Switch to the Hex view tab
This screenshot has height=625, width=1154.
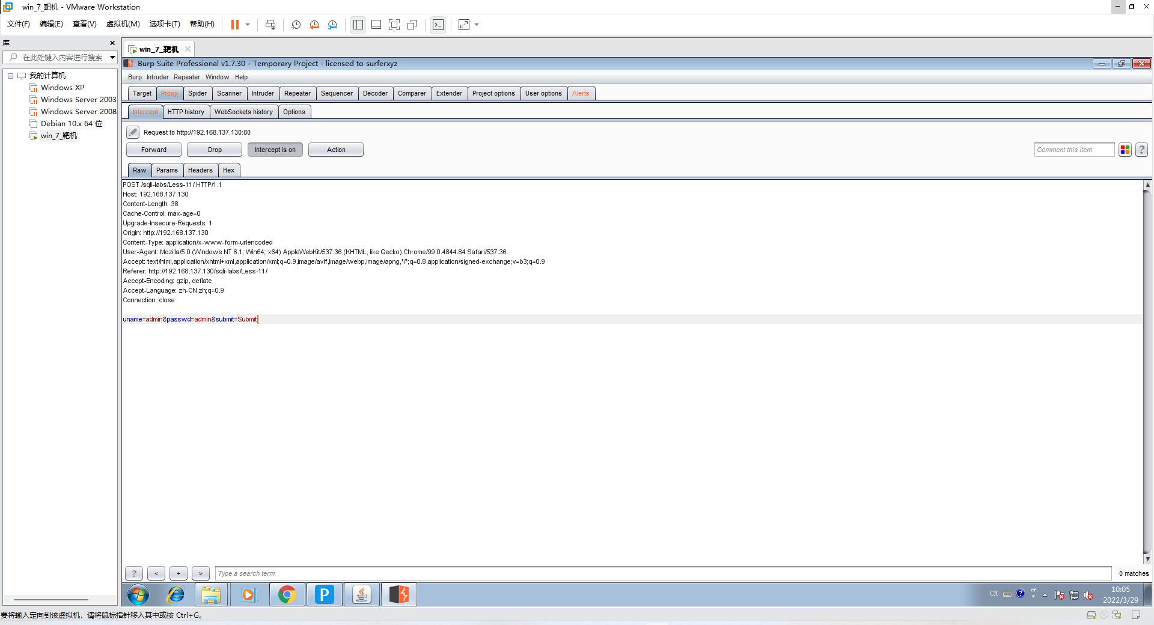click(228, 170)
